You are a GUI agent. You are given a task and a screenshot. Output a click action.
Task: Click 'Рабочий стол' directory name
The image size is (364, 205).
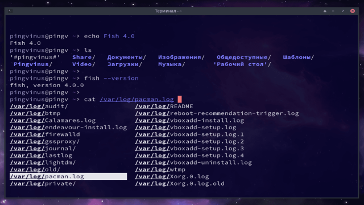[242, 64]
